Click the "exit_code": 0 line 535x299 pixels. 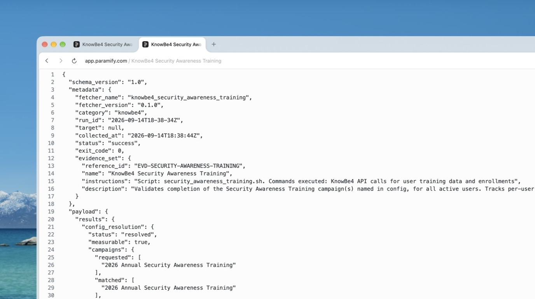100,150
